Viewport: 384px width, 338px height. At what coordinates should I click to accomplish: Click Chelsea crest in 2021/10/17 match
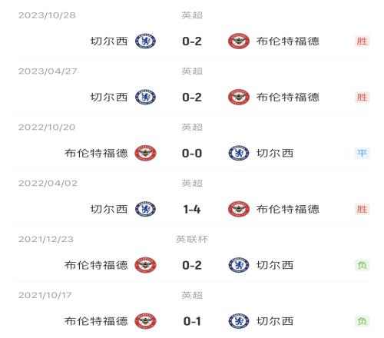239,321
